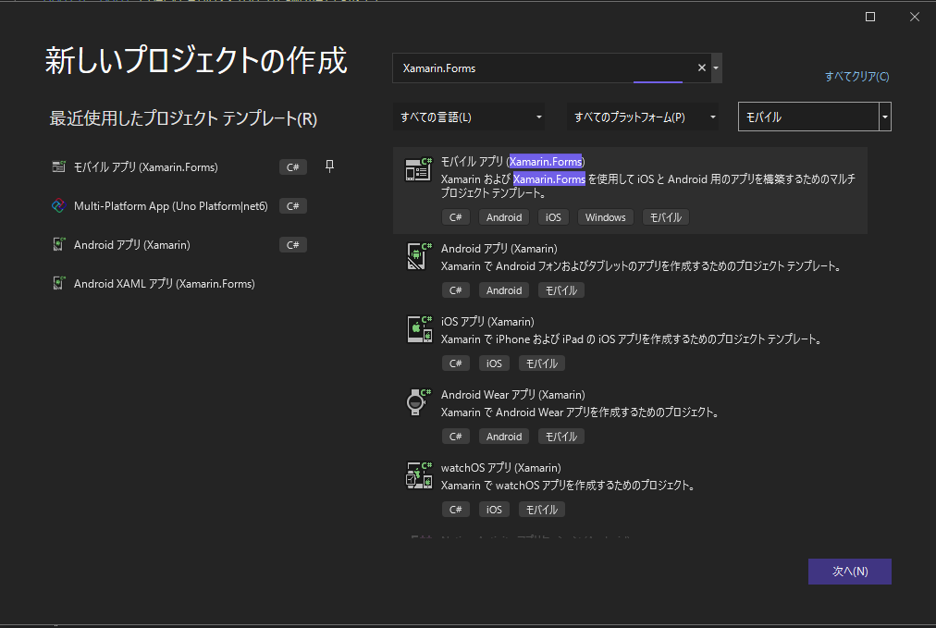Click the モバイル tag on Xamarin.Forms template
936x628 pixels.
pos(666,217)
